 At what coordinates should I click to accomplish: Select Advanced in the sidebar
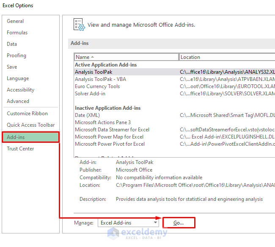click(x=18, y=101)
